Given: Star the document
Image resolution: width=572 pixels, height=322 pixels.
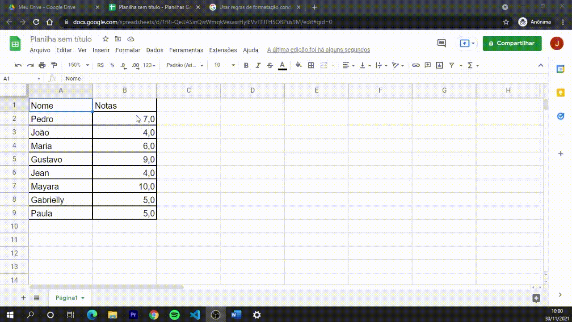Looking at the screenshot, I should [x=105, y=39].
